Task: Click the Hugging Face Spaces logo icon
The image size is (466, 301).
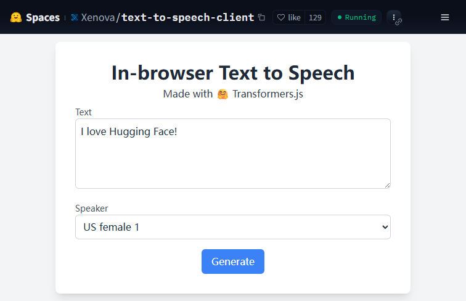Action: pyautogui.click(x=16, y=17)
